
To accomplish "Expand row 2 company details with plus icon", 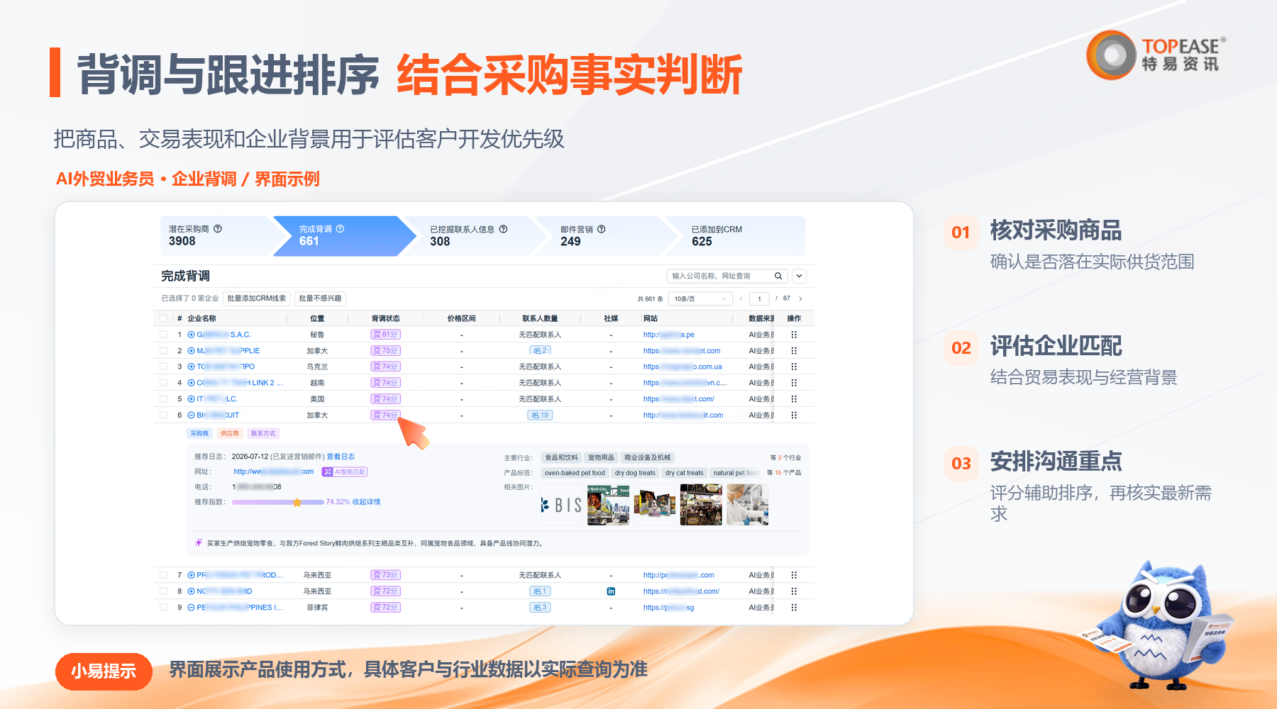I will pyautogui.click(x=191, y=351).
